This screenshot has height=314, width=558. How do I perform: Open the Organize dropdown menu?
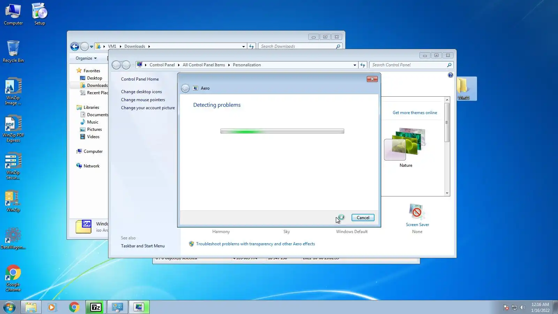pyautogui.click(x=86, y=58)
